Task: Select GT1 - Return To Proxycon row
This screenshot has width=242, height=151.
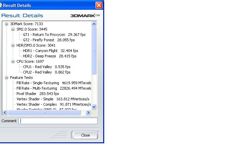Action: (54, 35)
